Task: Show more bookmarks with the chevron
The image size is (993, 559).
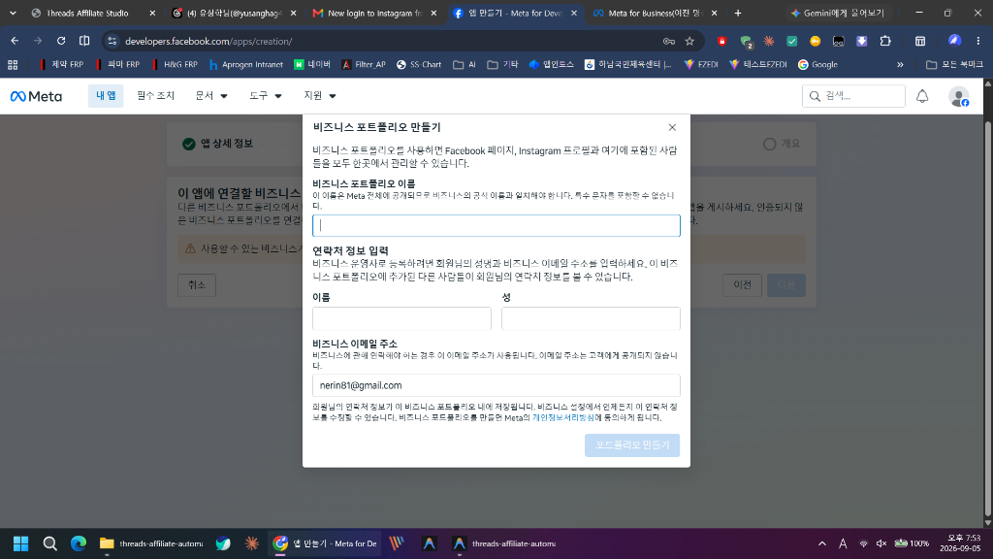Action: 900,65
